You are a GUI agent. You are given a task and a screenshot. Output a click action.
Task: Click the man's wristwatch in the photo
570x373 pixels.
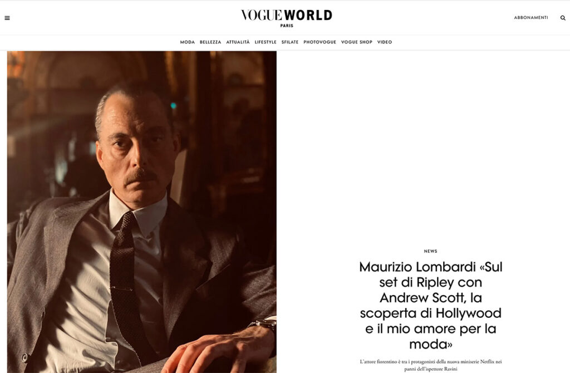pyautogui.click(x=264, y=323)
